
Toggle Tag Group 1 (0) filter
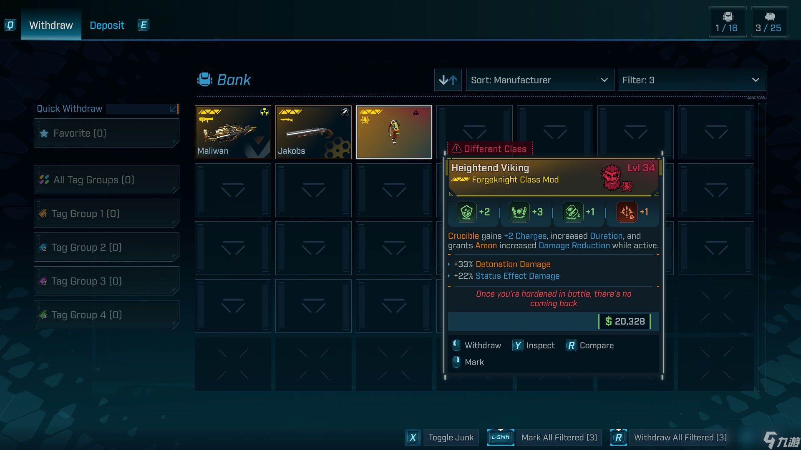click(106, 214)
